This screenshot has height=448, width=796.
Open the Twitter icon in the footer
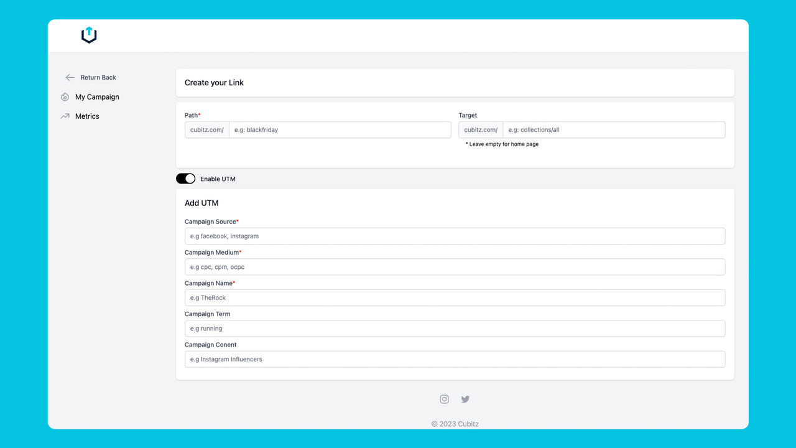click(x=465, y=399)
